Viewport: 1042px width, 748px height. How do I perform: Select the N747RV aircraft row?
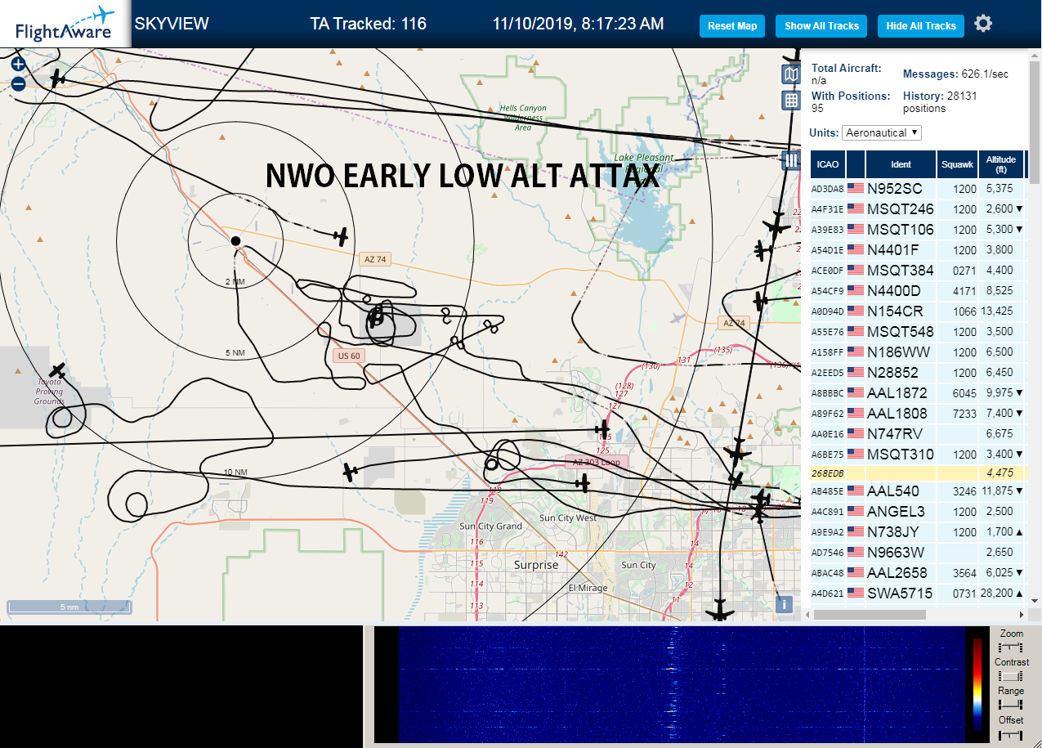(x=918, y=433)
